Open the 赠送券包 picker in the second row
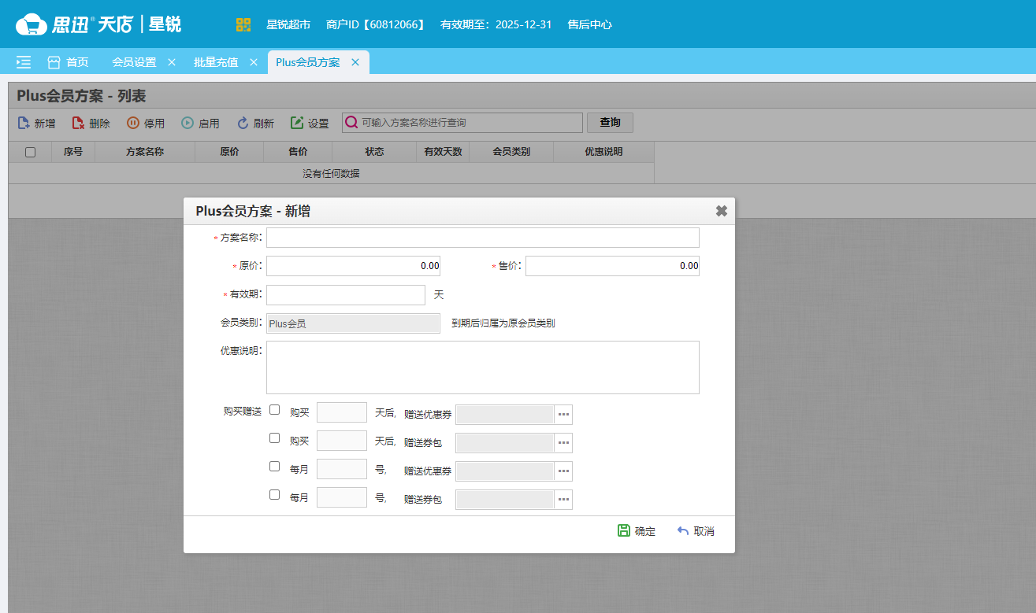This screenshot has width=1036, height=613. tap(562, 442)
